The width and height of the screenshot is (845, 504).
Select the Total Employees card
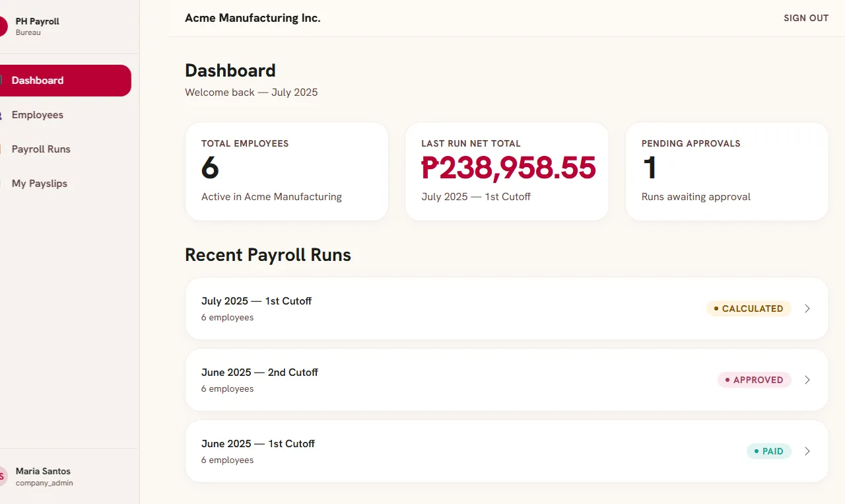click(287, 171)
